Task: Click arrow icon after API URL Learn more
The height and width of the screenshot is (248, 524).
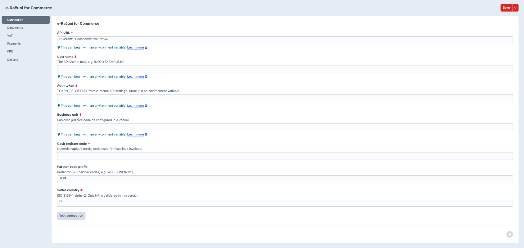Action: pos(146,47)
